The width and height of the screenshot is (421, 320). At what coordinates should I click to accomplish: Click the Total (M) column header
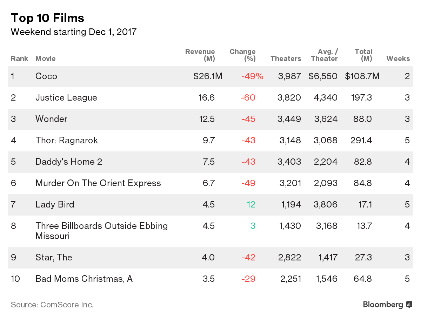(x=363, y=55)
